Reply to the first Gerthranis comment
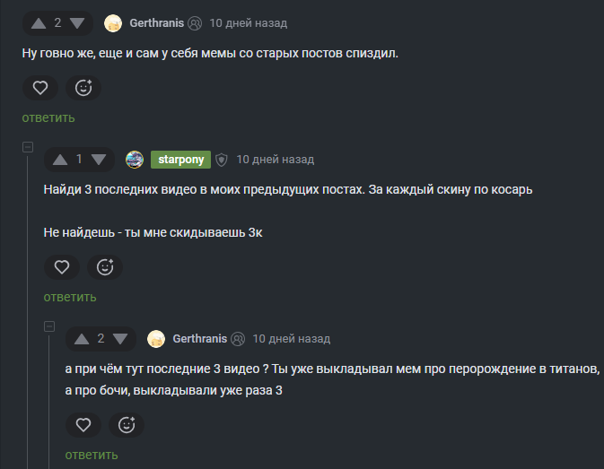Viewport: 604px width, 469px height. tap(48, 117)
